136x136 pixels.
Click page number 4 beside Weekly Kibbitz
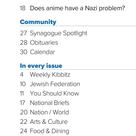[x=22, y=75]
